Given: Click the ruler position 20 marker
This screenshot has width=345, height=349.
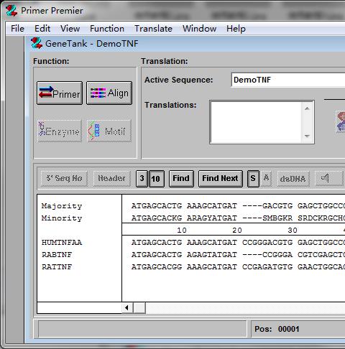Looking at the screenshot, I should [237, 231].
